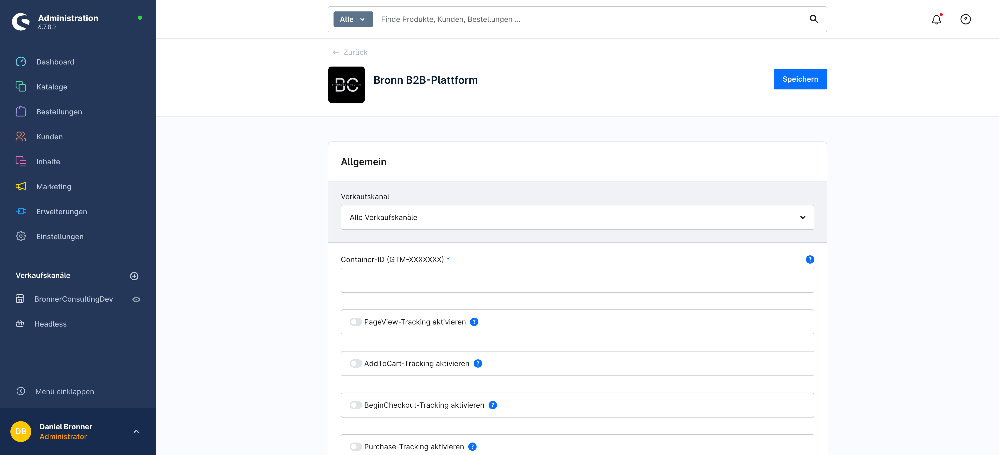The width and height of the screenshot is (999, 455).
Task: Open the Alle search filter dropdown
Action: click(353, 19)
